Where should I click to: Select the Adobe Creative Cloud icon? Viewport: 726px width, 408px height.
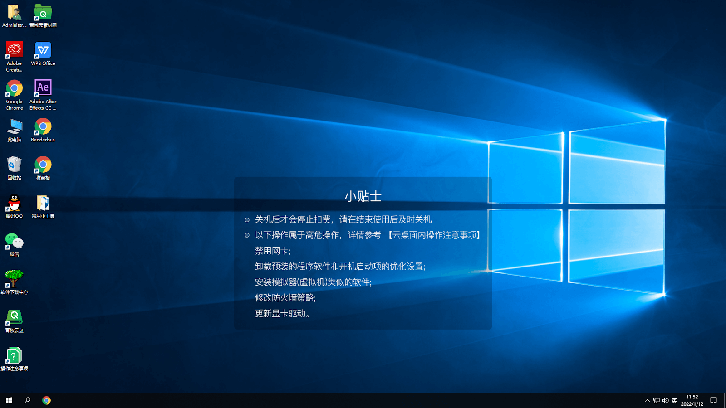(14, 57)
